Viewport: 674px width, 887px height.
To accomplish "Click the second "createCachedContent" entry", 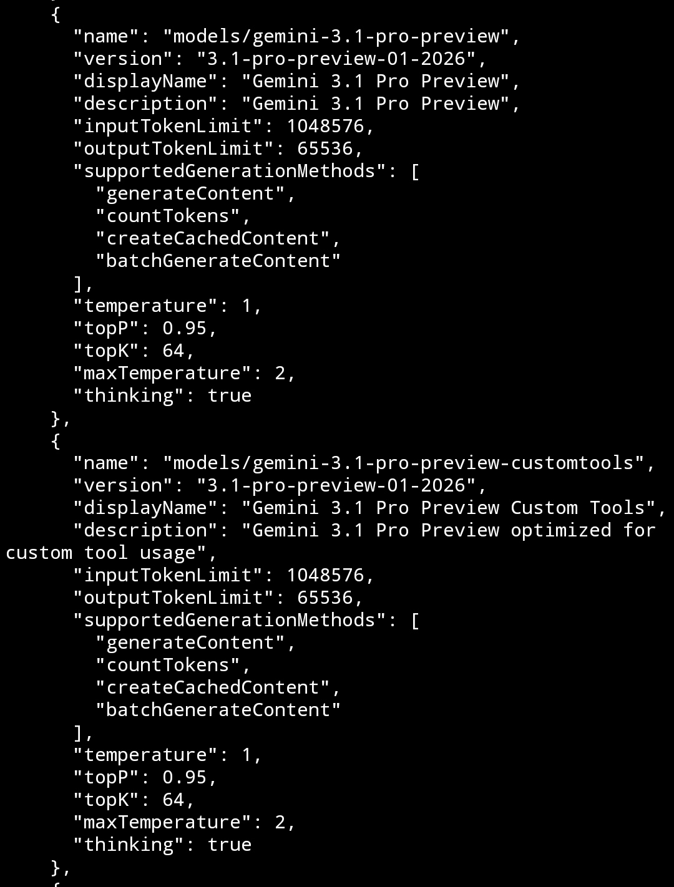I will pyautogui.click(x=213, y=687).
